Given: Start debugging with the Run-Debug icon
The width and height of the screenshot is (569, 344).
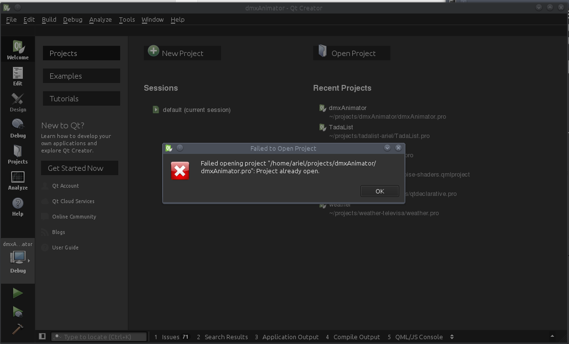Looking at the screenshot, I should (x=18, y=312).
